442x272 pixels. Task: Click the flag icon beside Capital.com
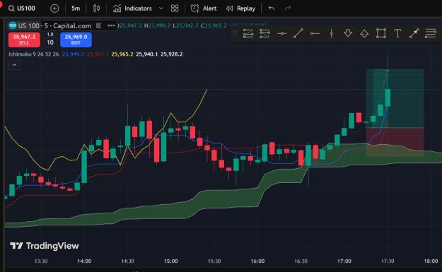[x=99, y=25]
